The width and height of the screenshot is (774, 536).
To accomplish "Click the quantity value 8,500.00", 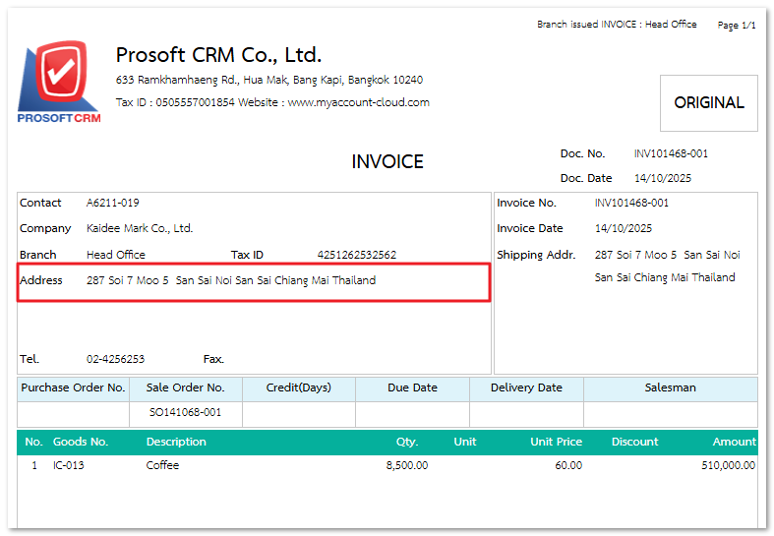I will (406, 465).
